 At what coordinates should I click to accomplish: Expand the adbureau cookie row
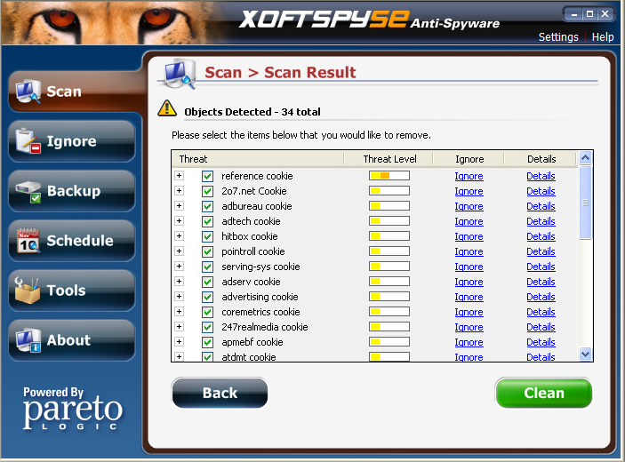(179, 206)
